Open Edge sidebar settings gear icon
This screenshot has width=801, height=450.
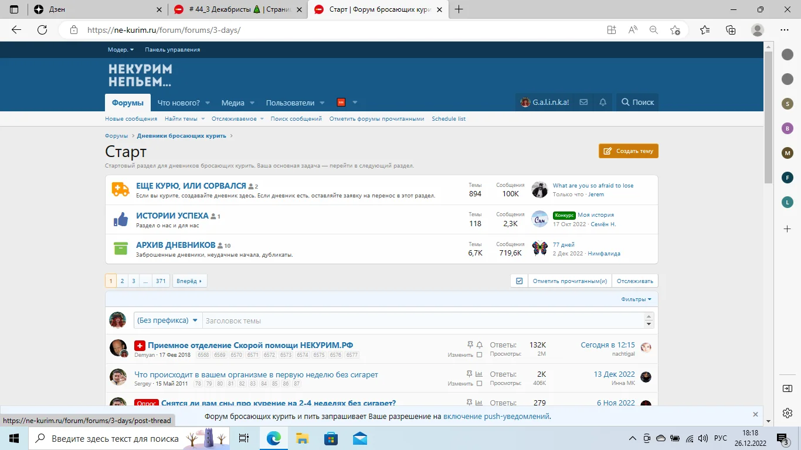788,413
